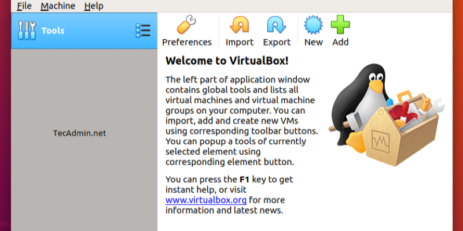
Task: Select the Tools screwdriver icon
Action: click(x=27, y=31)
